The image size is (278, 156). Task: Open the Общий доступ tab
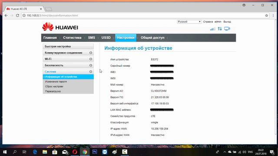pyautogui.click(x=152, y=38)
